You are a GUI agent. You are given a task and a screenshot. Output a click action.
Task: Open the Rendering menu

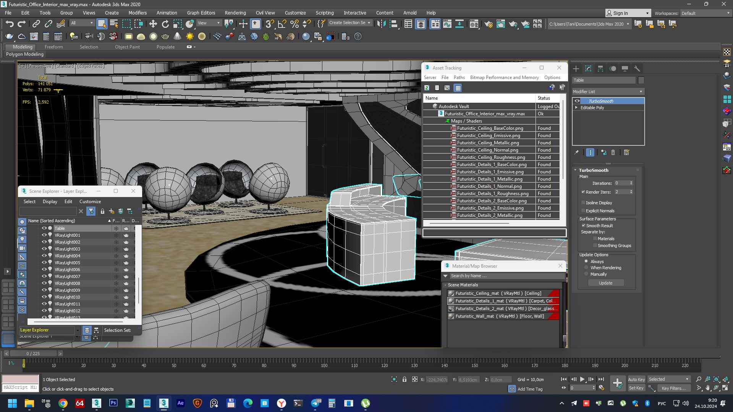(x=235, y=13)
